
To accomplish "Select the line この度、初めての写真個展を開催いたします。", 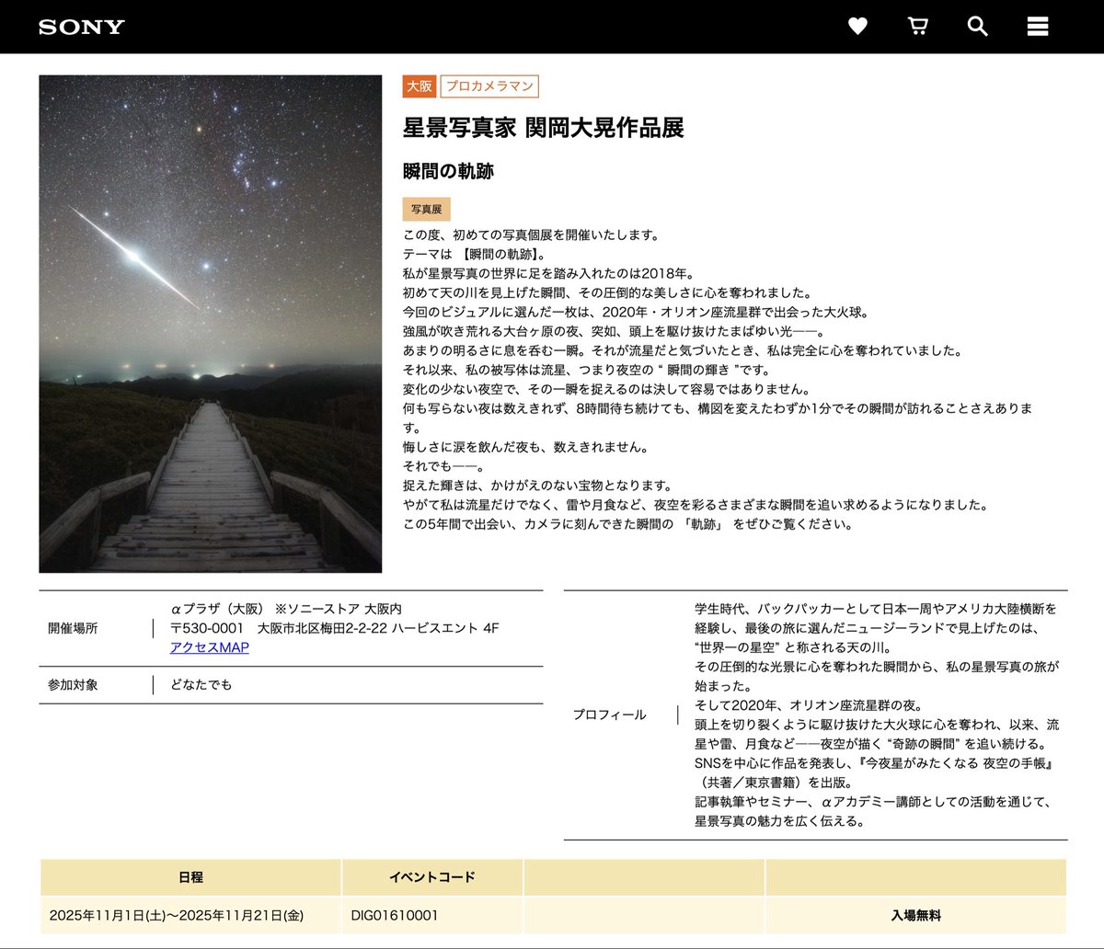I will click(532, 234).
